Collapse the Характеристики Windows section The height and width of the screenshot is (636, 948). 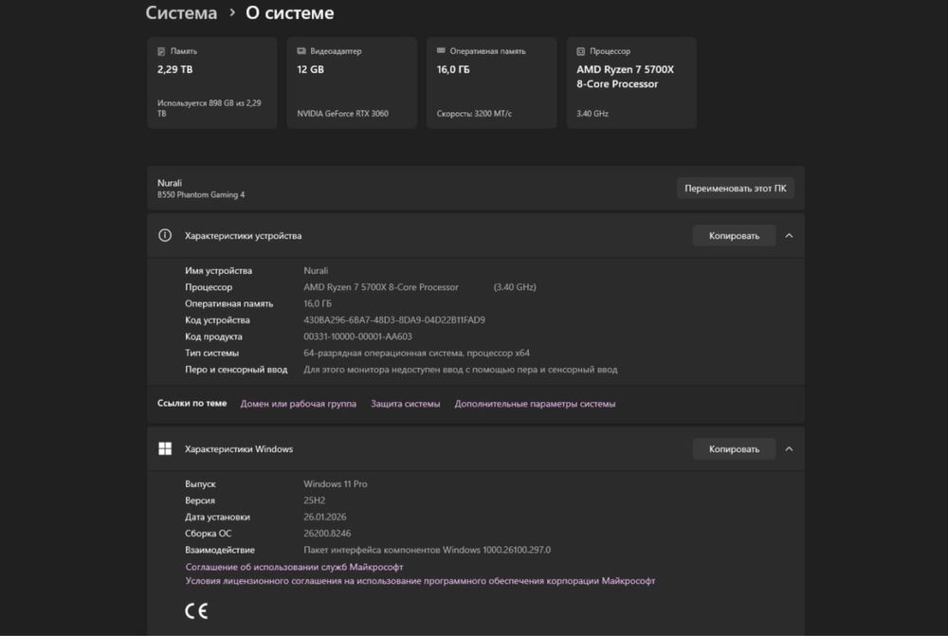click(x=789, y=449)
